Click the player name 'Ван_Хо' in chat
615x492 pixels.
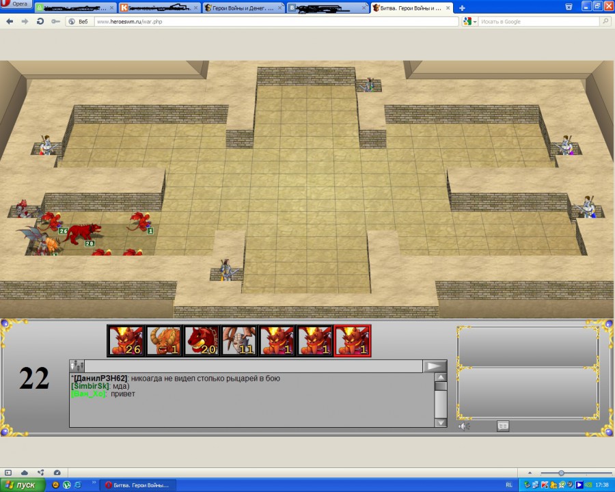[88, 394]
